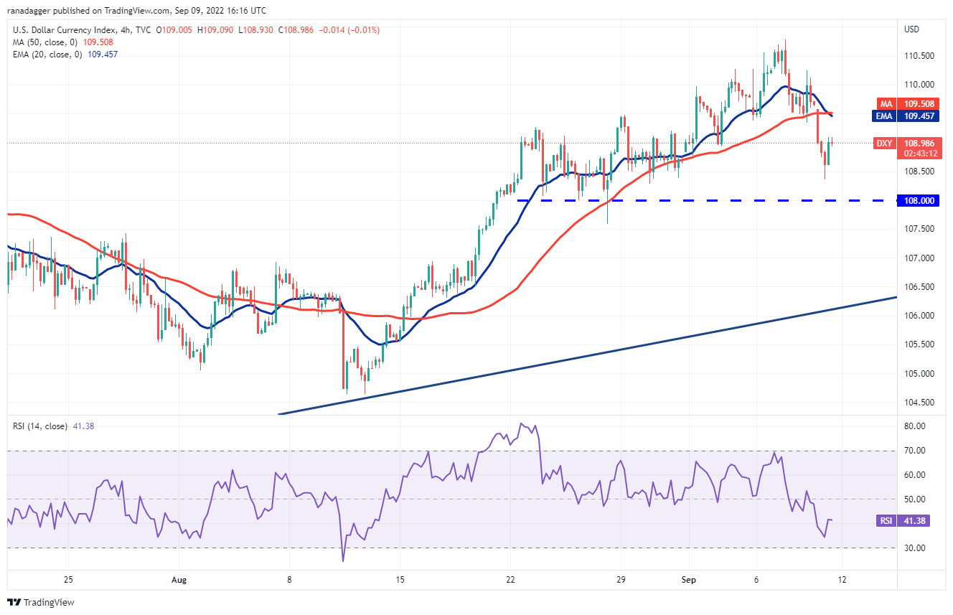Click the TradingView logo in the bottom corner
This screenshot has height=615, width=953.
tap(40, 602)
